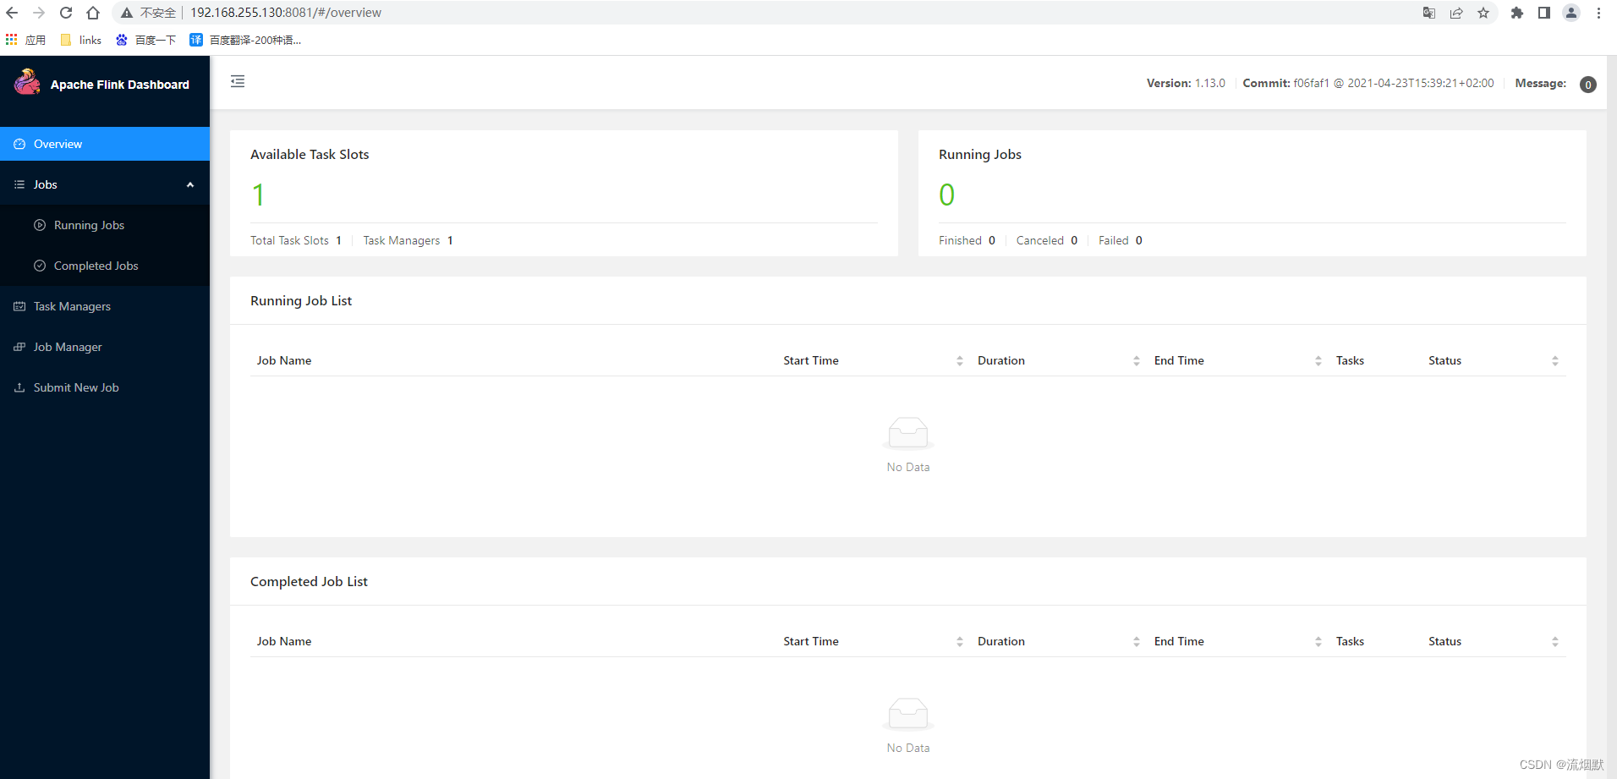Click the Available Task Slots value
The width and height of the screenshot is (1617, 779).
pyautogui.click(x=258, y=195)
